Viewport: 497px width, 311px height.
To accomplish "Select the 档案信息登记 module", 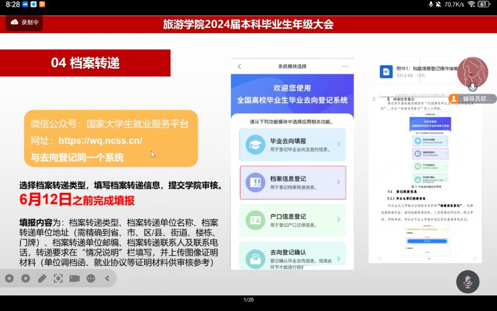I will pyautogui.click(x=293, y=182).
